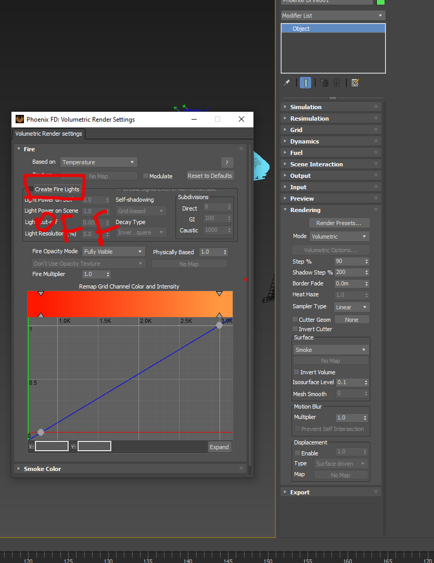This screenshot has height=563, width=434.
Task: Expand the Simulation rollout
Action: 331,107
